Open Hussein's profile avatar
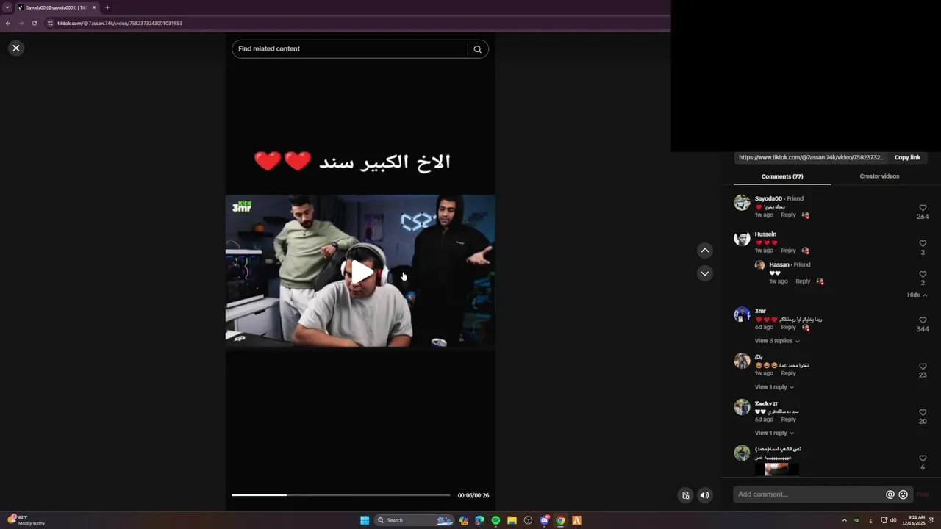 tap(742, 239)
